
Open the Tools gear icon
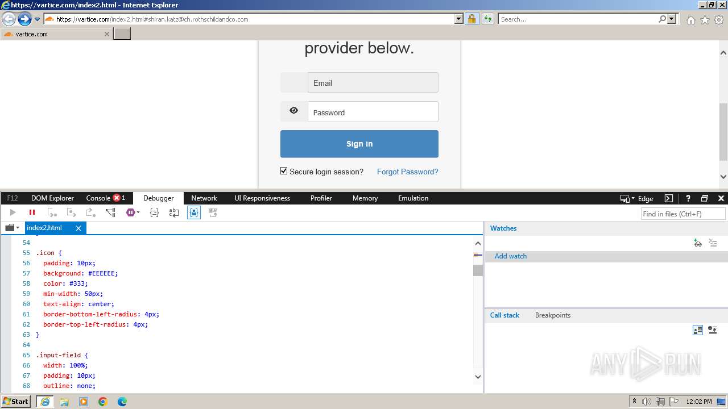[x=719, y=20]
